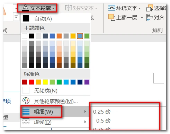The width and height of the screenshot is (170, 134).
Task: Select light green standard color
Action: pos(52,82)
